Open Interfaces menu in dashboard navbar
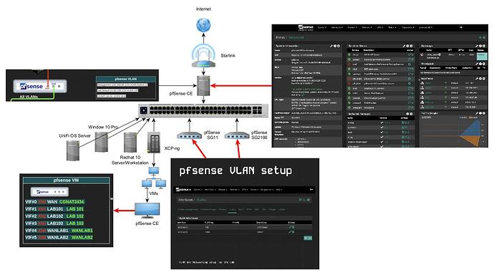This screenshot has width=494, height=278. click(336, 27)
